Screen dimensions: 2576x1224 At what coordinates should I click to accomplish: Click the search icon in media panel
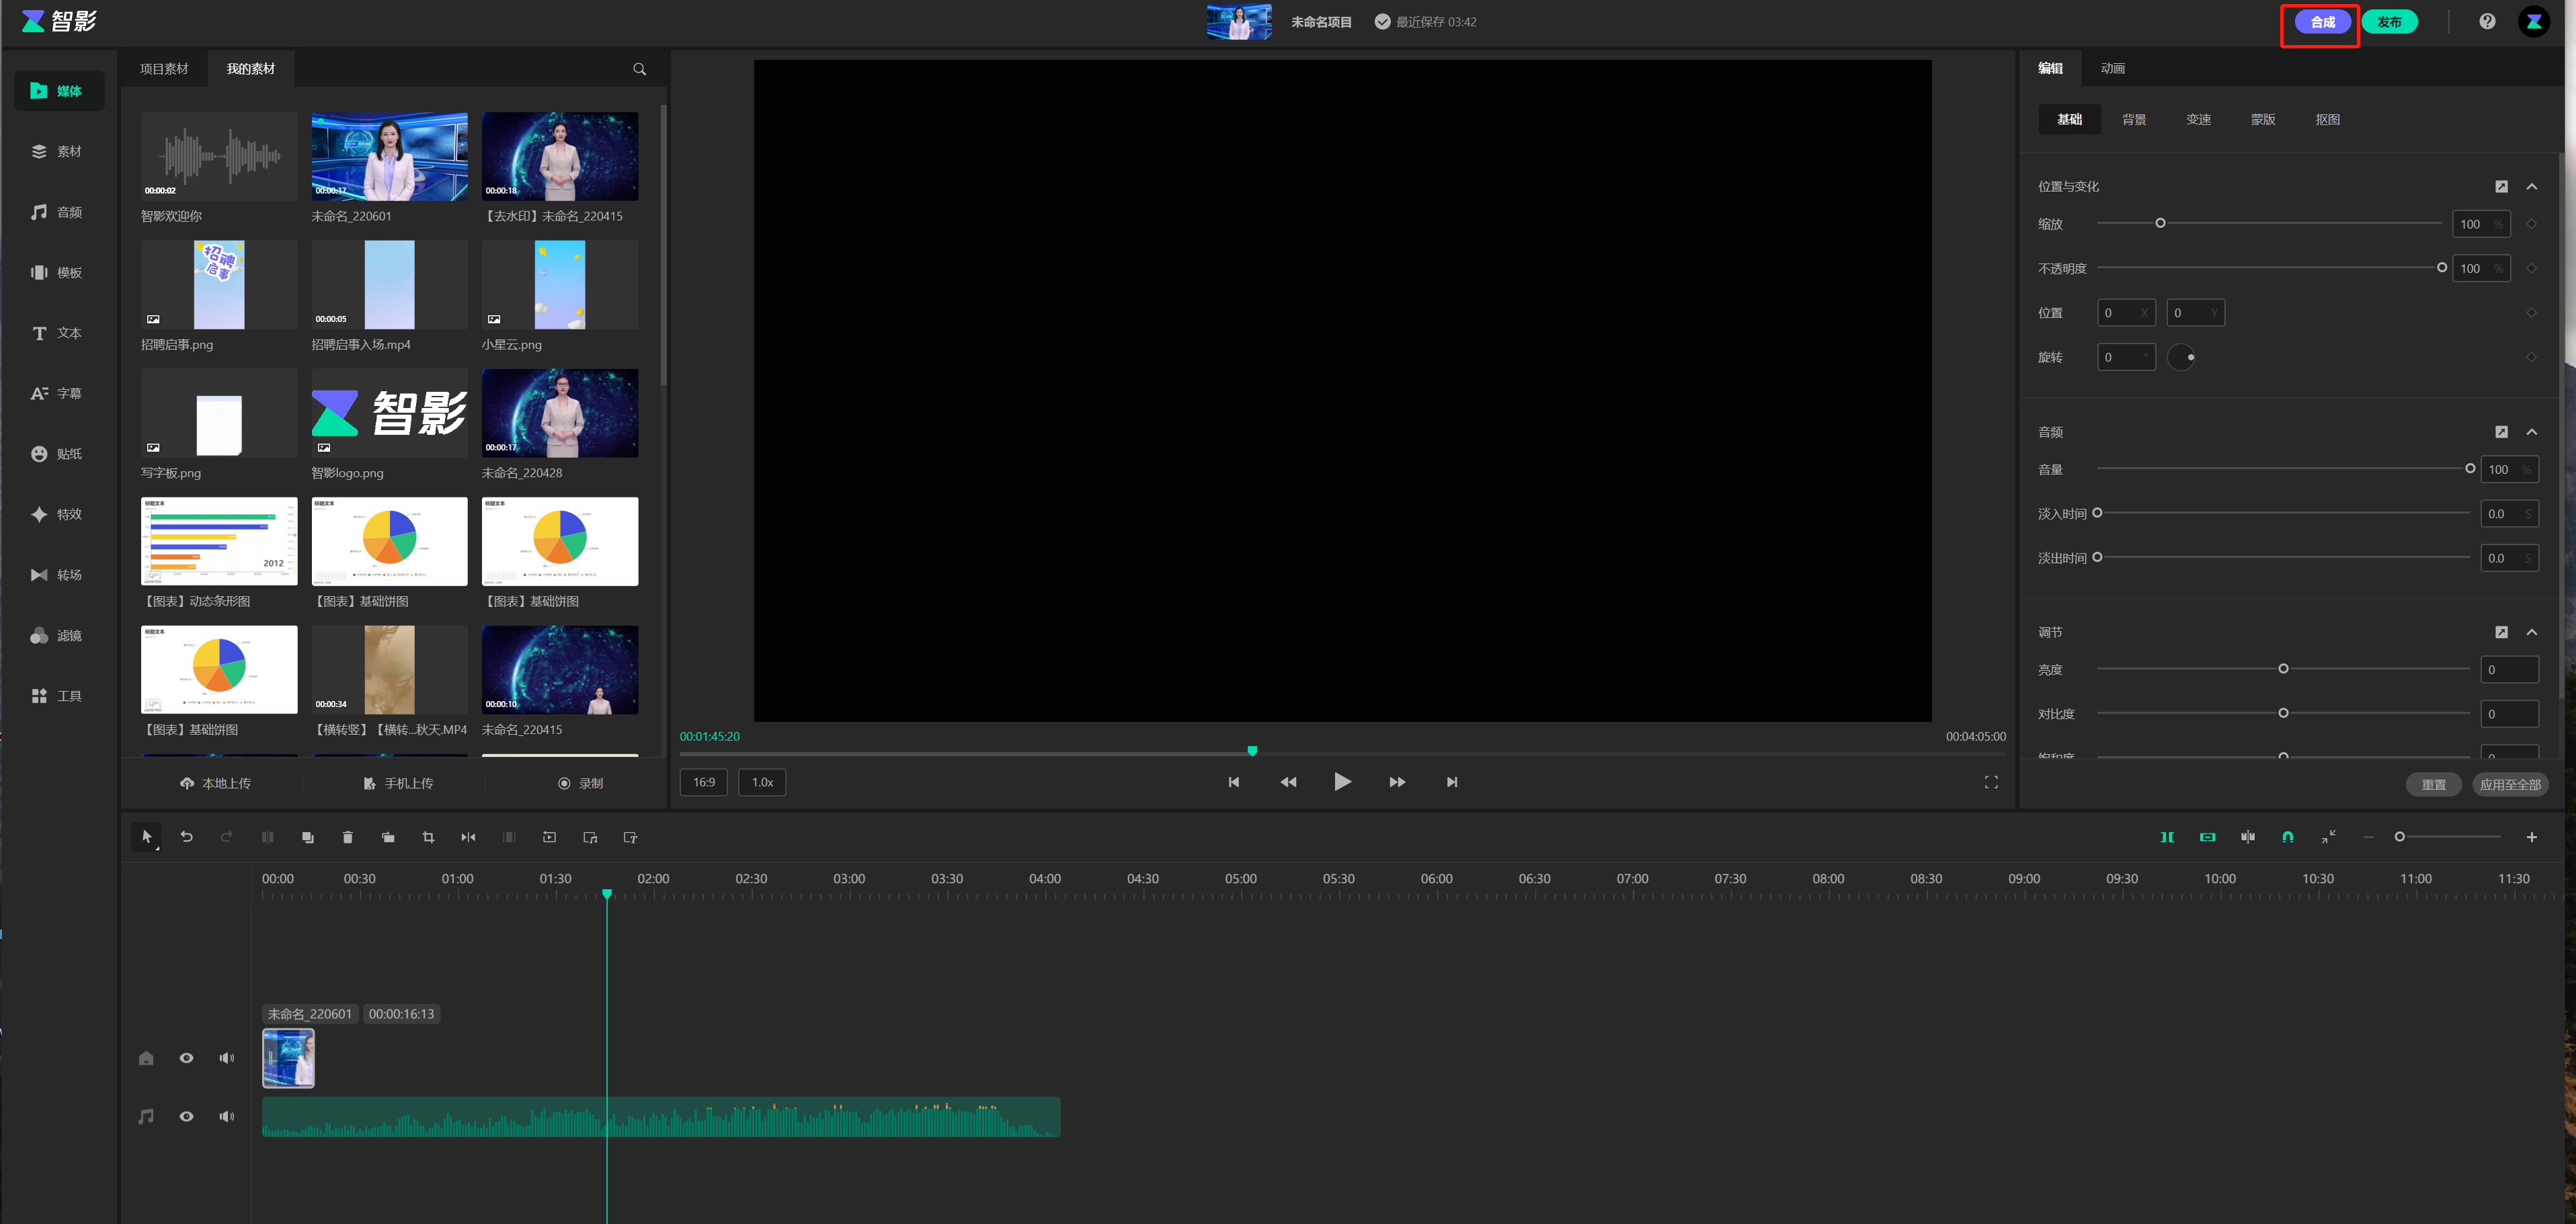[639, 69]
